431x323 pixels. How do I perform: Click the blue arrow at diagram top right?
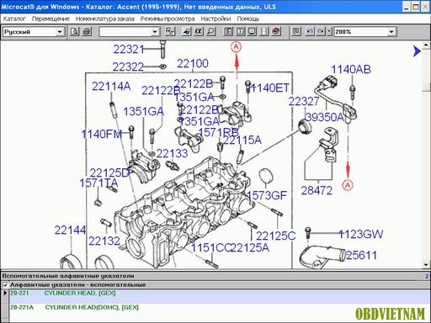[x=418, y=51]
